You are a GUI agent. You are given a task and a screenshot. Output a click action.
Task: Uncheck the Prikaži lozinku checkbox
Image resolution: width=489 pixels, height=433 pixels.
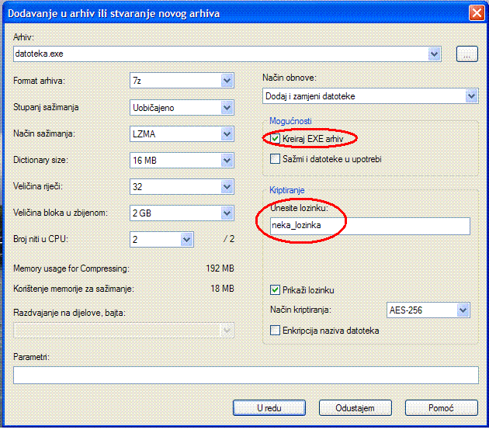(275, 290)
